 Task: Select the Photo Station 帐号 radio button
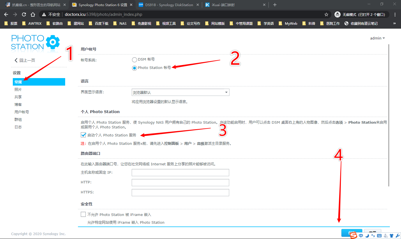(x=135, y=68)
